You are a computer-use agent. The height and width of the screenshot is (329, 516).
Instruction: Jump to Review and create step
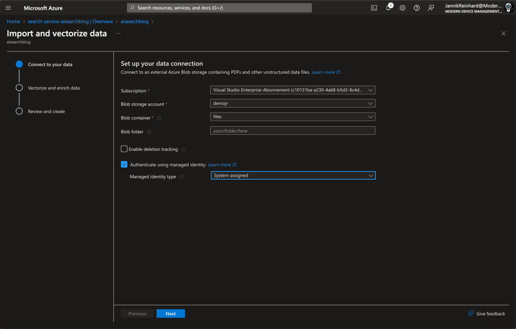[x=46, y=112]
